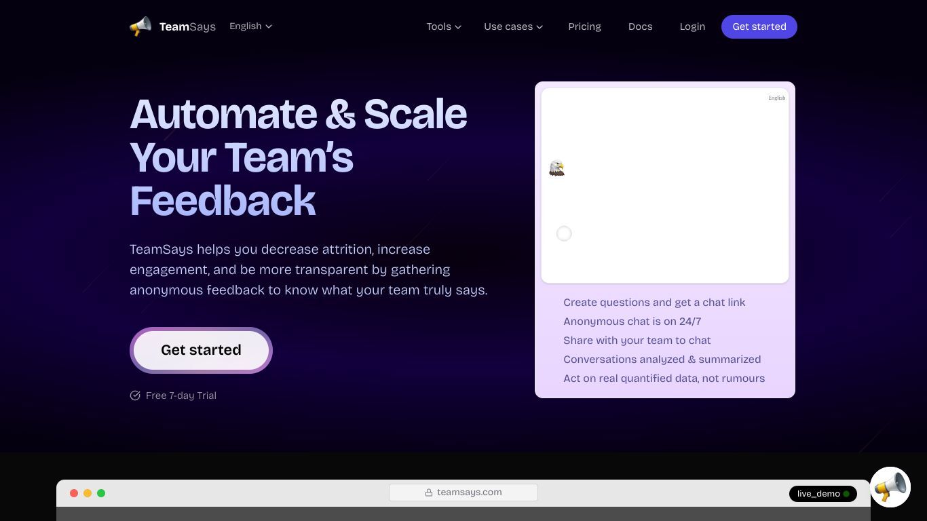Viewport: 927px width, 521px height.
Task: Click the 'Automate & Scale Your Team's Feedback' headline
Action: [x=299, y=157]
